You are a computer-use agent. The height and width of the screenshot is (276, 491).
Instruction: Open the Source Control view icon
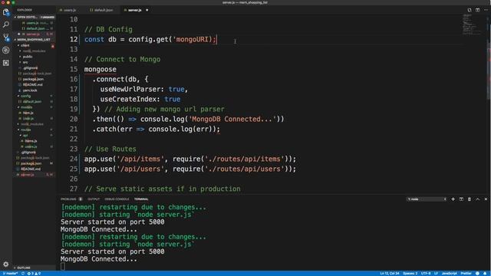coord(6,38)
